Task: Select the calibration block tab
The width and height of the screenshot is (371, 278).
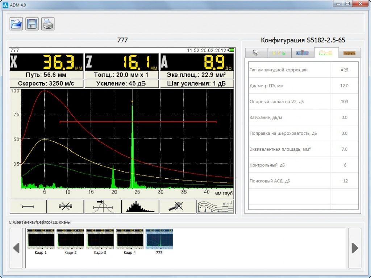Action: click(303, 53)
